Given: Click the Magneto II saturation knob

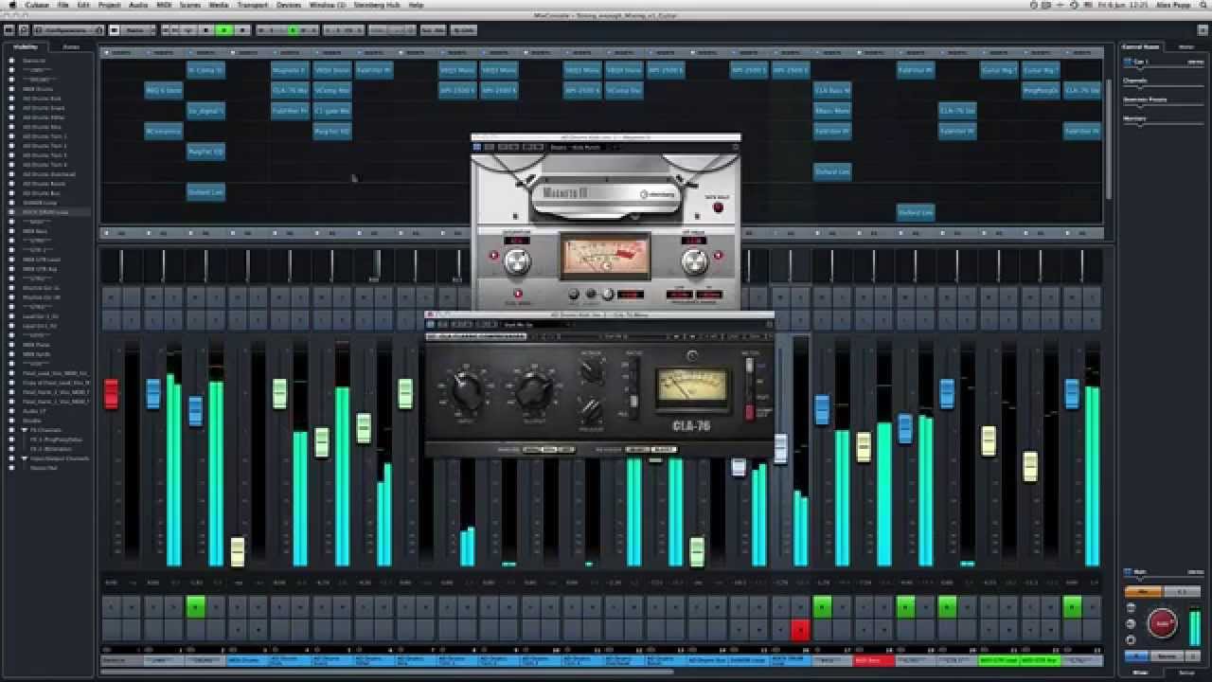Looking at the screenshot, I should pos(517,261).
